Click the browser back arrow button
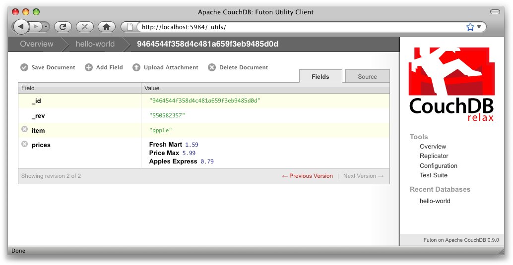 point(21,27)
